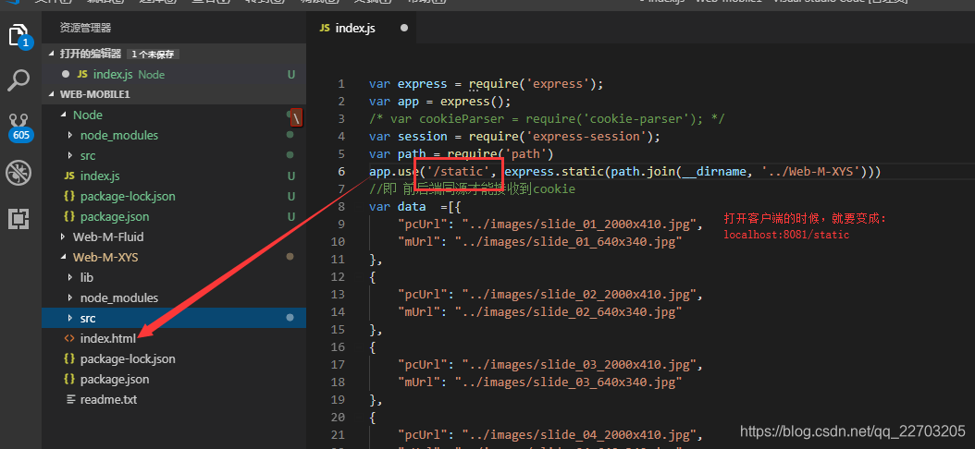Click slide_03_640x340.jpg string on line 18

568,382
